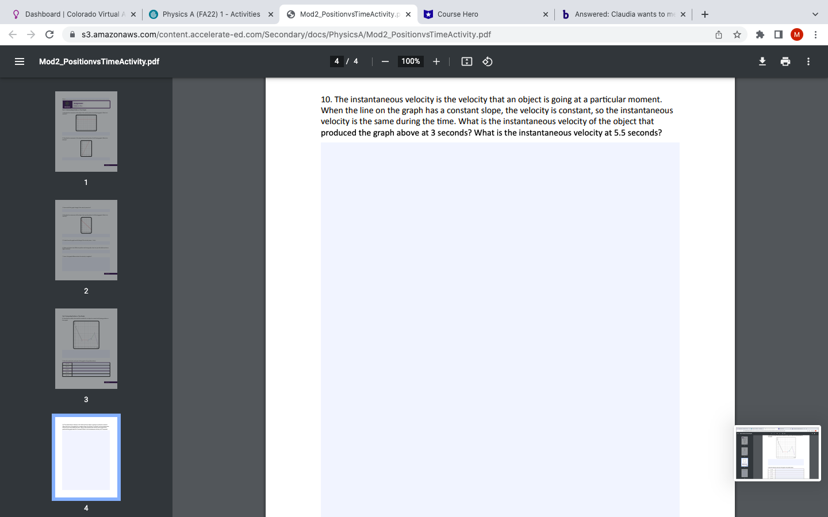Rotate the PDF counterclockwise
The image size is (828, 517).
coord(488,61)
